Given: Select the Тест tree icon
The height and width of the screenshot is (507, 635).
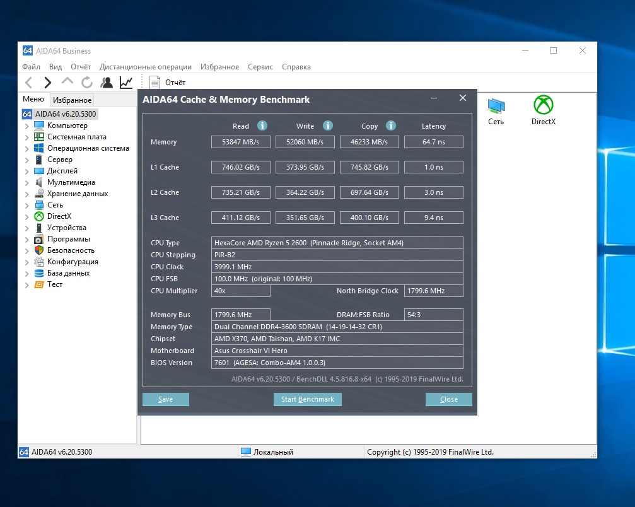Looking at the screenshot, I should click(39, 284).
